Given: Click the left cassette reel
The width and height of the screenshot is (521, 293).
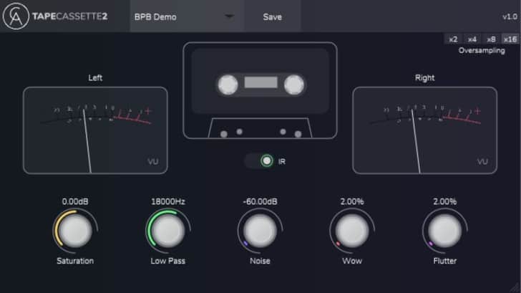Looking at the screenshot, I should [228, 85].
